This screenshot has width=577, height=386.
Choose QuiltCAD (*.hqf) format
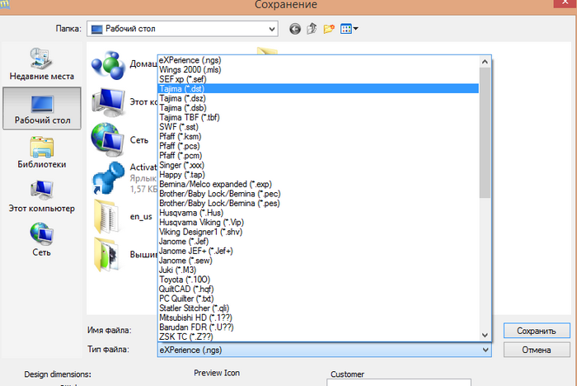tap(318, 289)
